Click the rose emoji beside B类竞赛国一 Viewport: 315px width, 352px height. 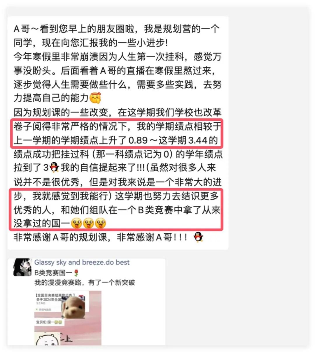pos(76,273)
